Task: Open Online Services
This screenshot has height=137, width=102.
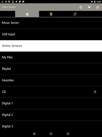Action: 51,46
